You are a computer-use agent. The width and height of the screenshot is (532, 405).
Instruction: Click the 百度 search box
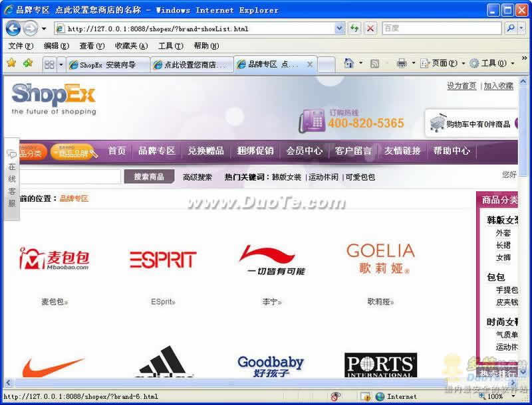[x=442, y=29]
